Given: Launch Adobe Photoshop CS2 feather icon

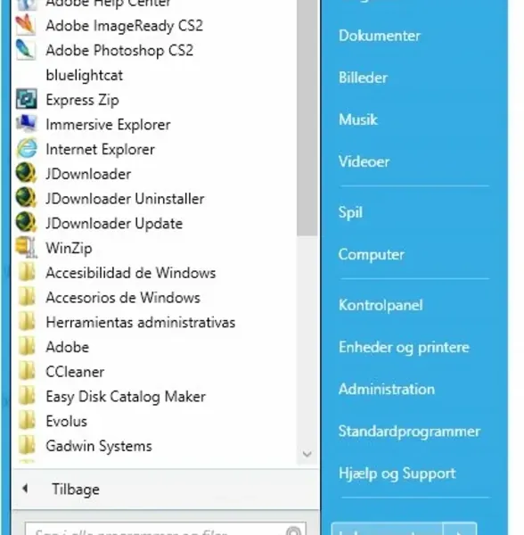Looking at the screenshot, I should [x=26, y=50].
